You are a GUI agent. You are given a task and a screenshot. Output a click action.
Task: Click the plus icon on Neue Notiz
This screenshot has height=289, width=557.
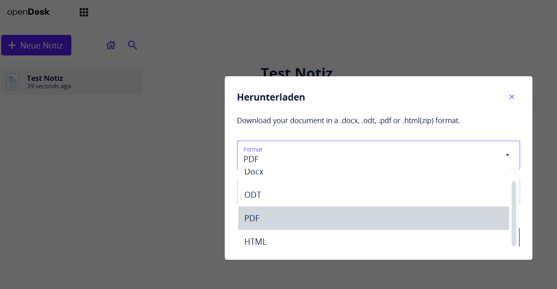[12, 45]
